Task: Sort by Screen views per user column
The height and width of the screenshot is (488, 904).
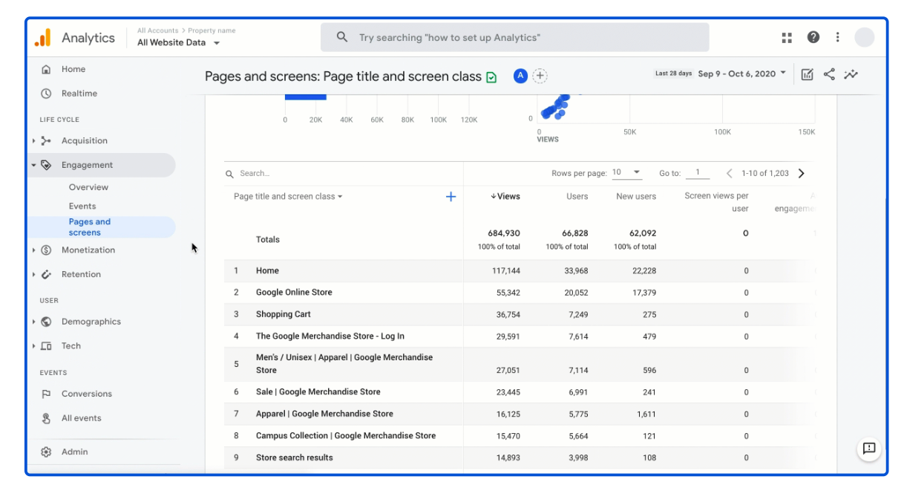Action: 716,202
